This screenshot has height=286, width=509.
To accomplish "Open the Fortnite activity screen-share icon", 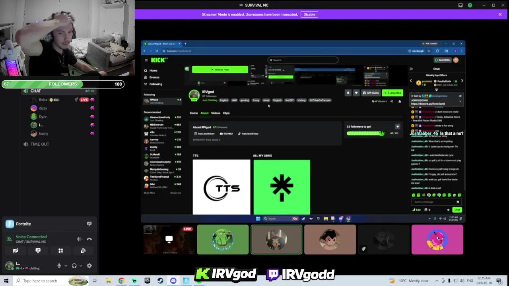I will [x=89, y=224].
